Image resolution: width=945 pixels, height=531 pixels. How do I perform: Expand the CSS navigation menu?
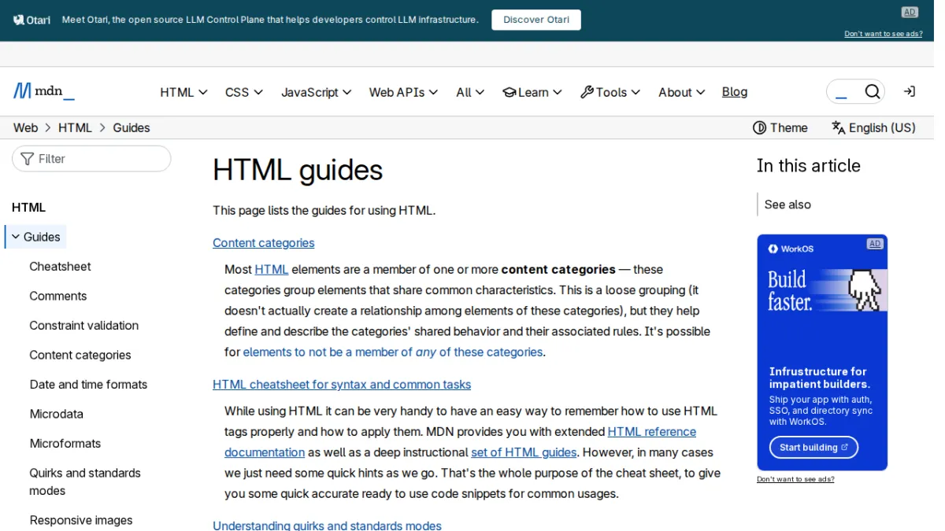tap(244, 92)
